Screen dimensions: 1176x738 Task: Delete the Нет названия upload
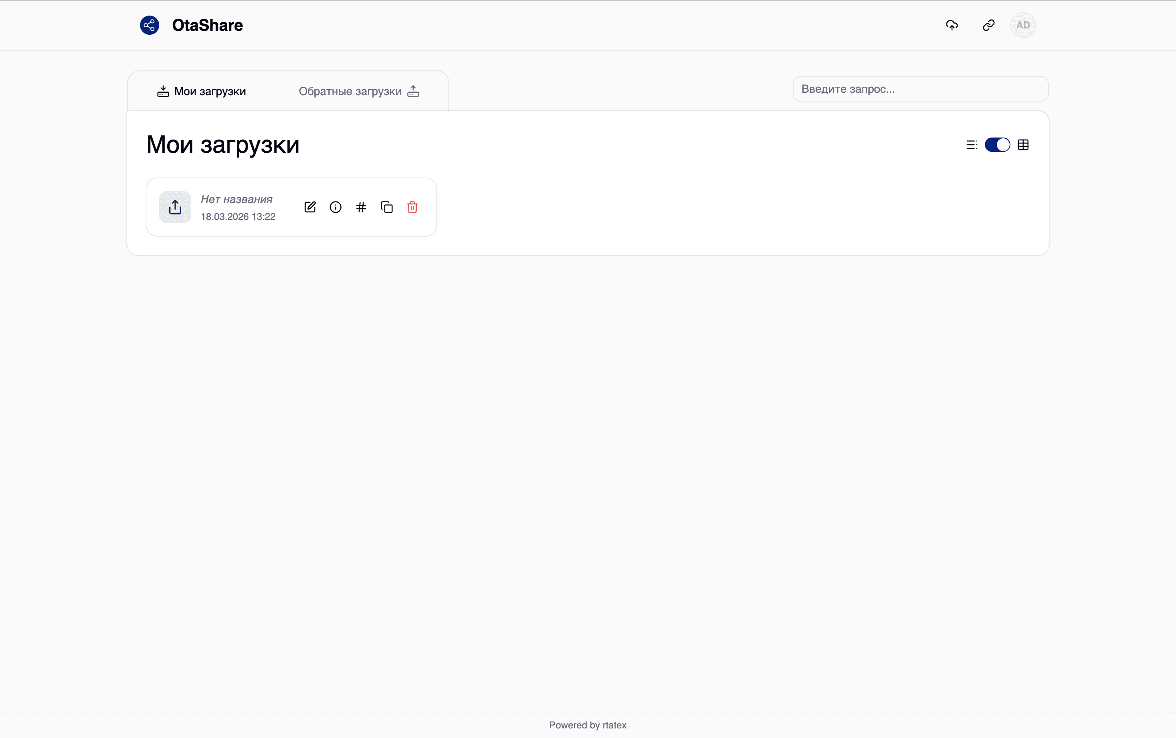pyautogui.click(x=412, y=207)
